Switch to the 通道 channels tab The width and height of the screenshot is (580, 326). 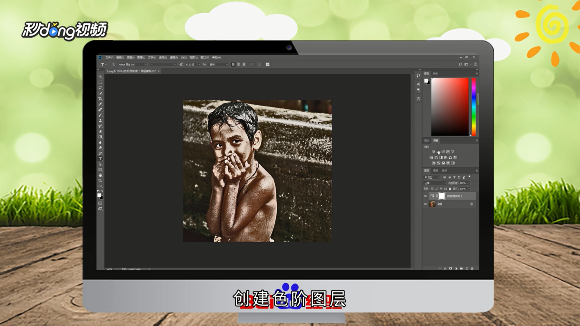[x=435, y=171]
